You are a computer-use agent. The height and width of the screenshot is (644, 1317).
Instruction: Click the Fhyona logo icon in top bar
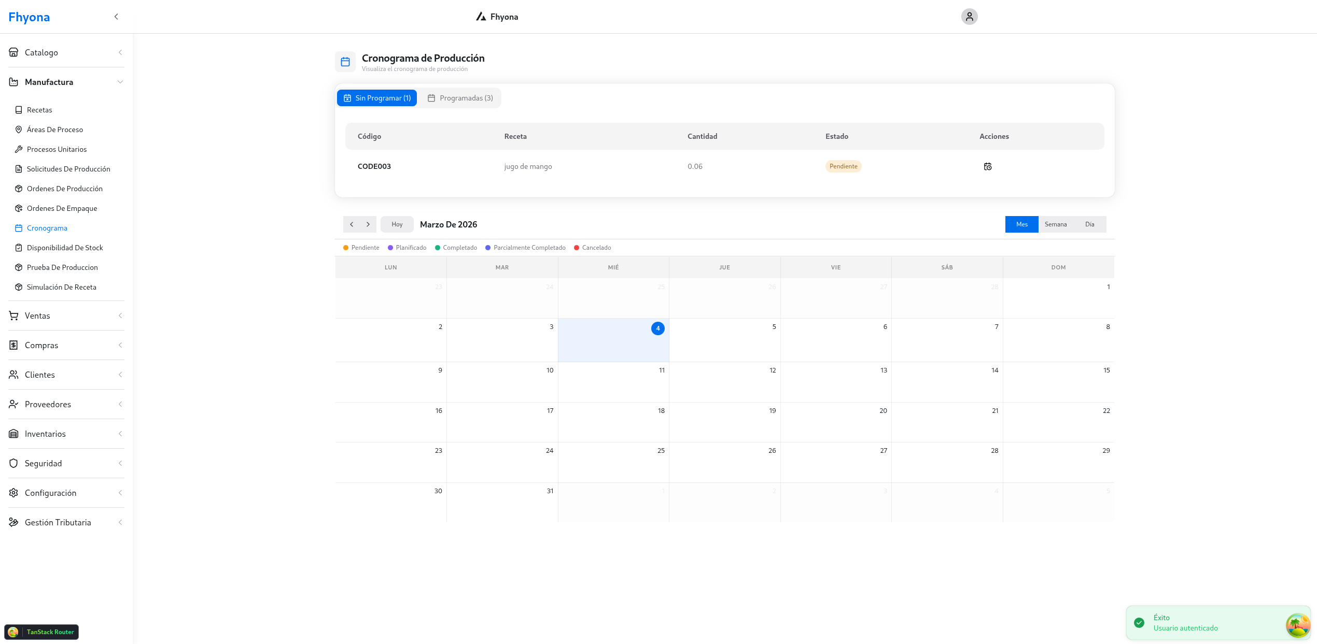[480, 16]
